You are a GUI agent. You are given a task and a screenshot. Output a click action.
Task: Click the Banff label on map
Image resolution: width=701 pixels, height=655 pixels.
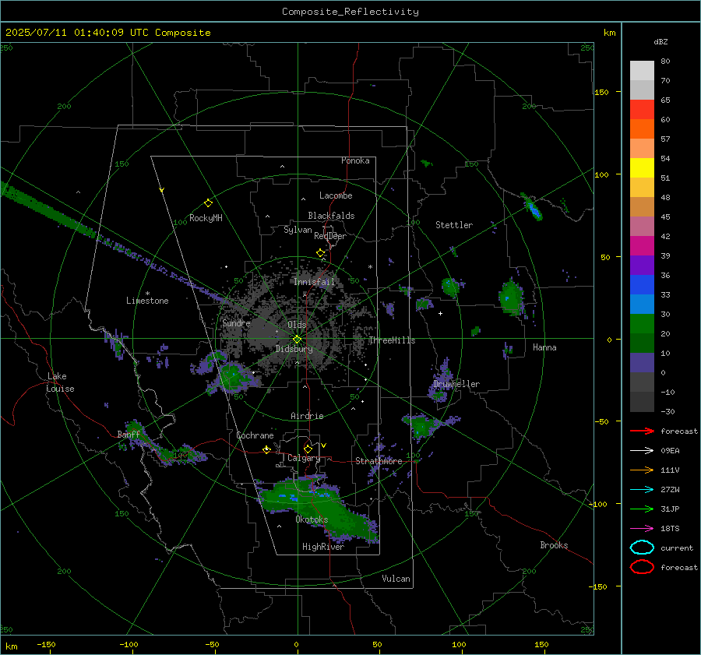tap(129, 435)
